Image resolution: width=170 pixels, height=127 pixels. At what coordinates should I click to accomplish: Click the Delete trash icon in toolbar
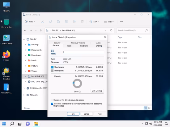pos(82,22)
